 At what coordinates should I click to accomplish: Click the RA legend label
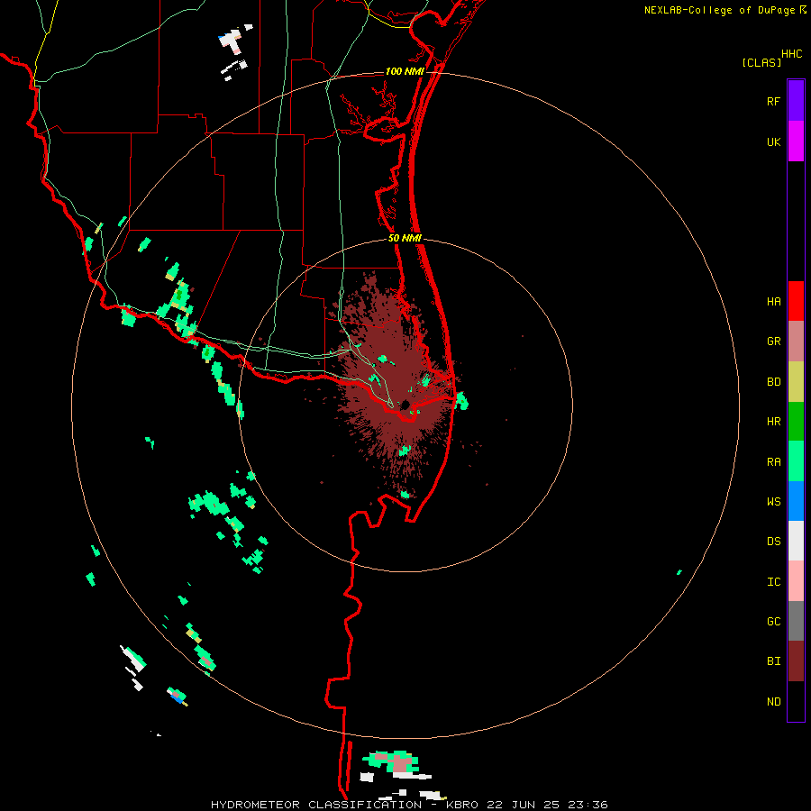click(773, 462)
